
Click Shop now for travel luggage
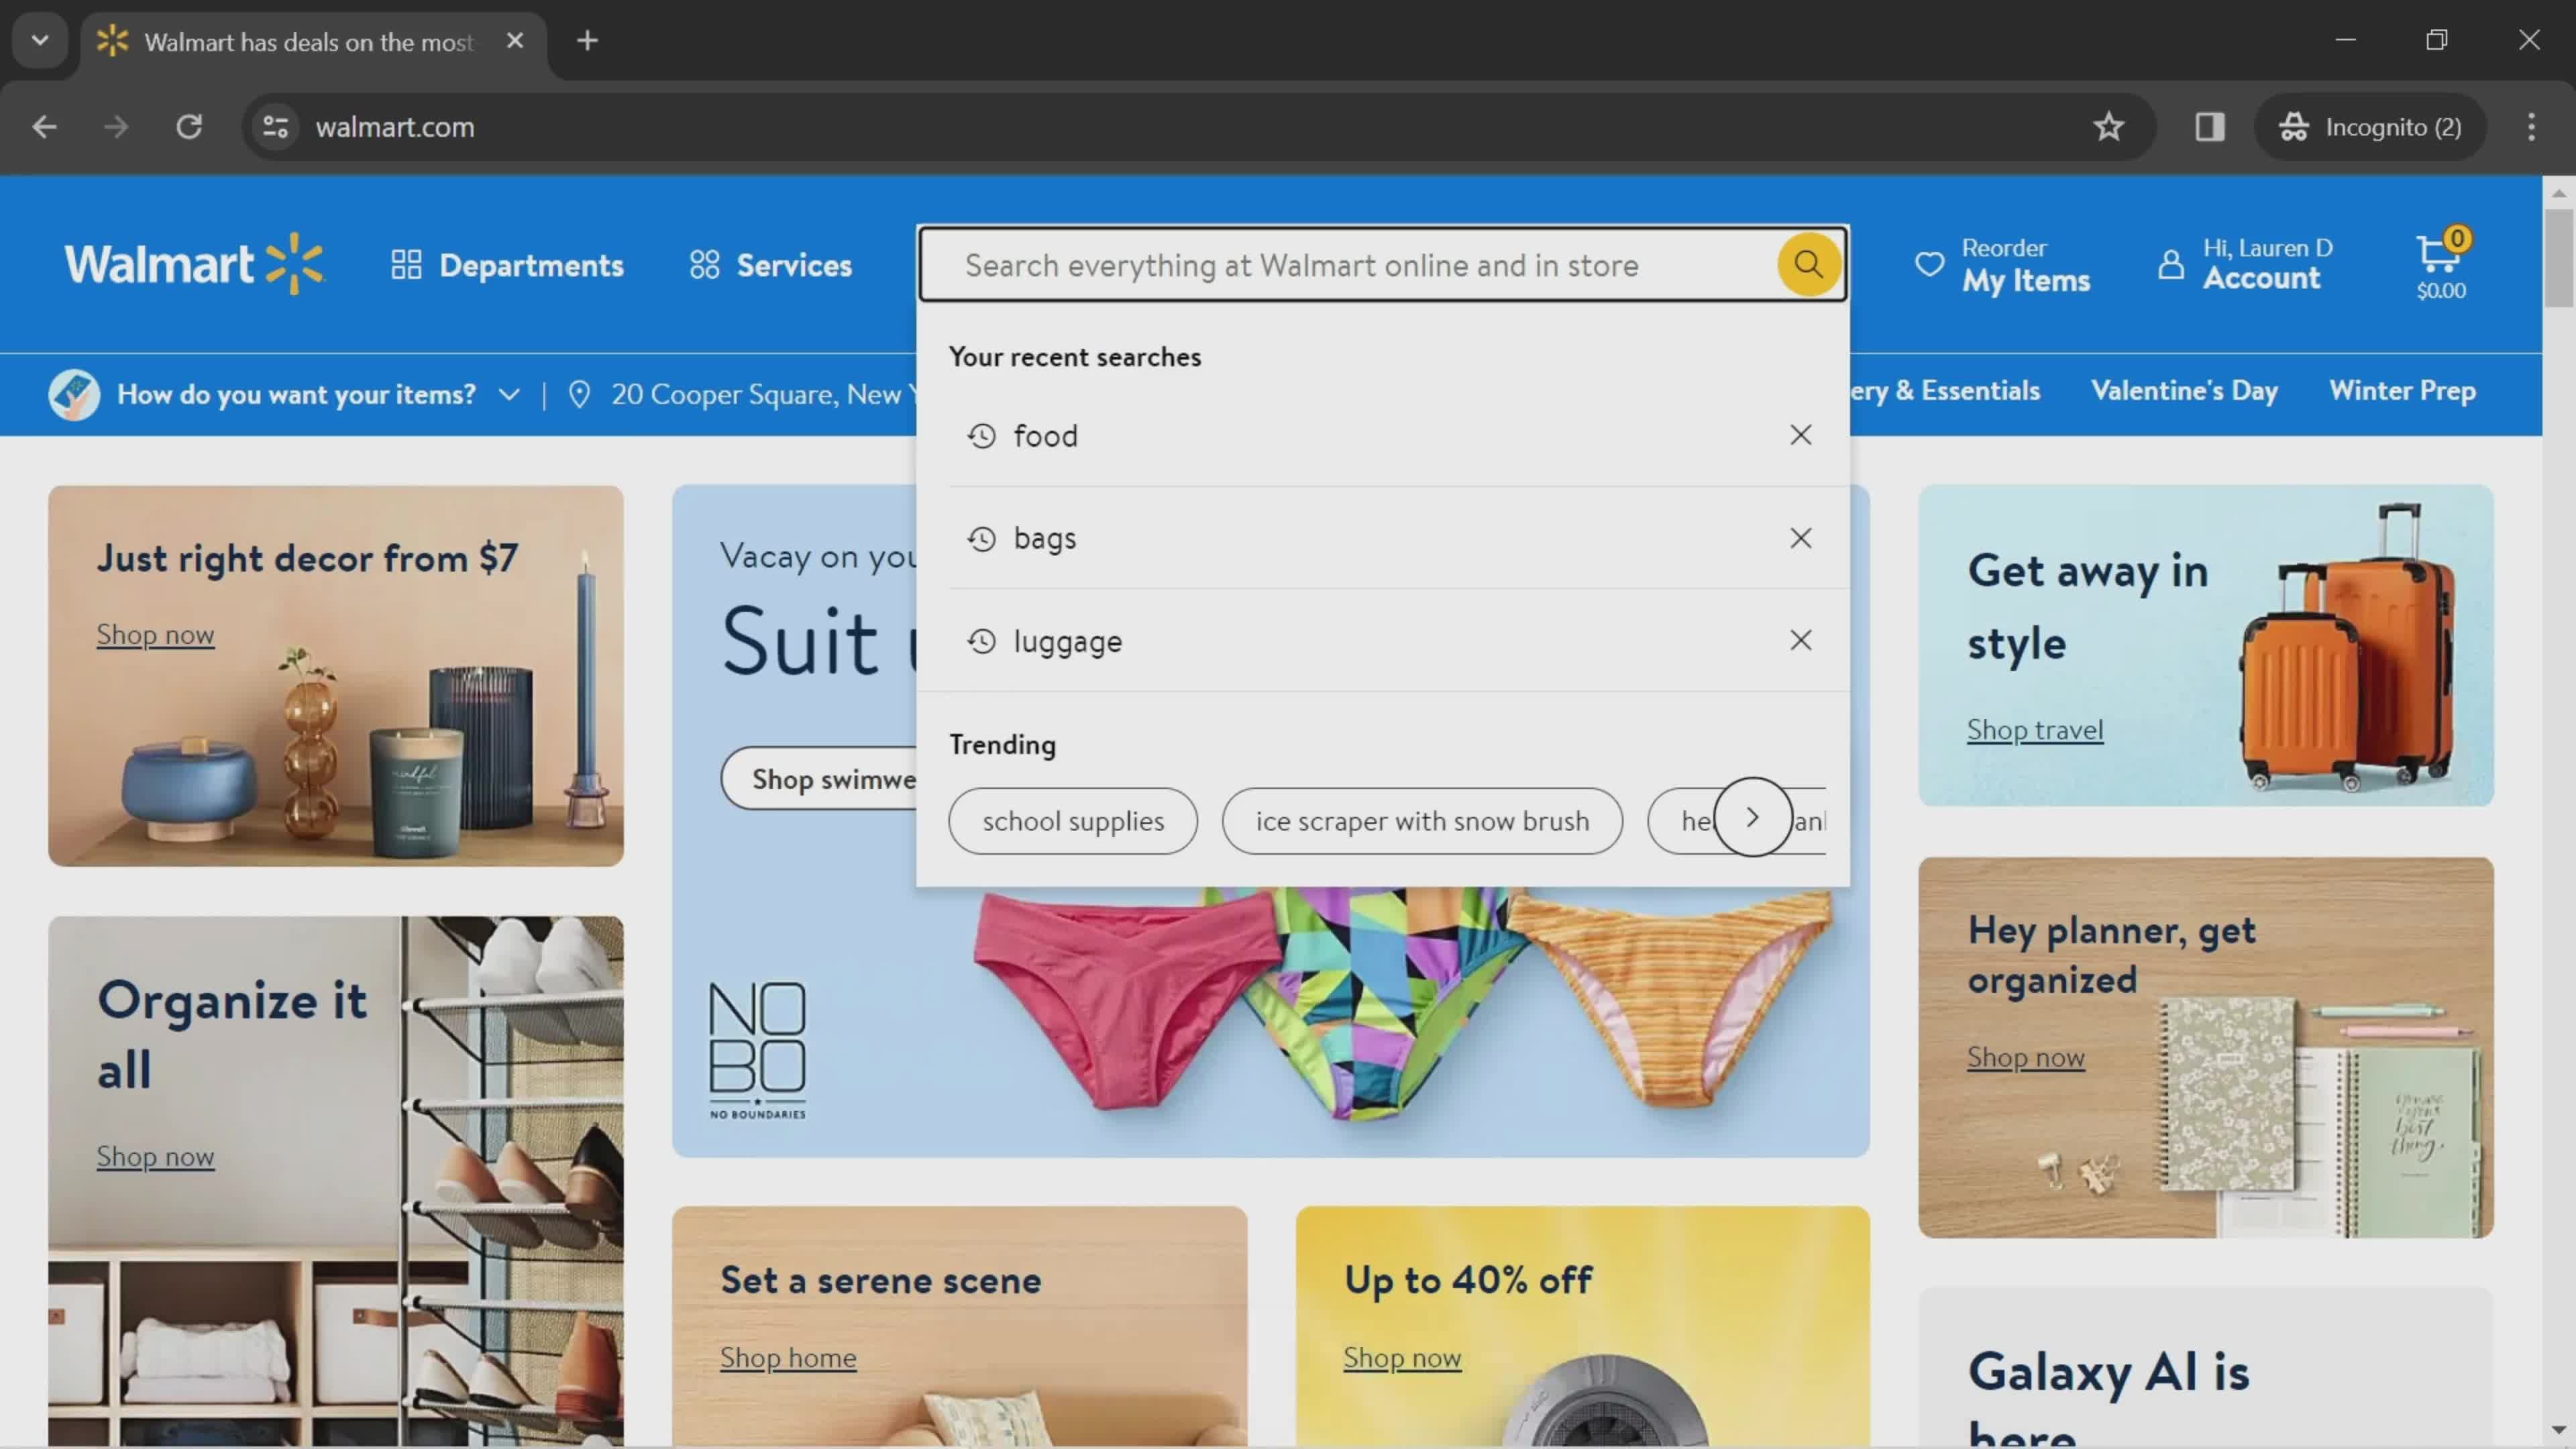click(2035, 729)
